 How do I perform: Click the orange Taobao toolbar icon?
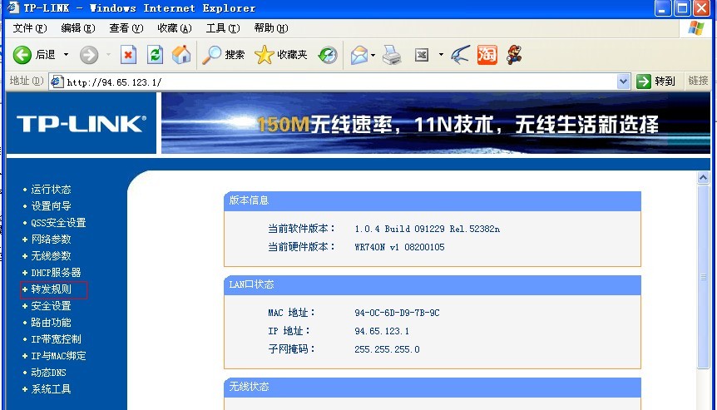point(487,55)
